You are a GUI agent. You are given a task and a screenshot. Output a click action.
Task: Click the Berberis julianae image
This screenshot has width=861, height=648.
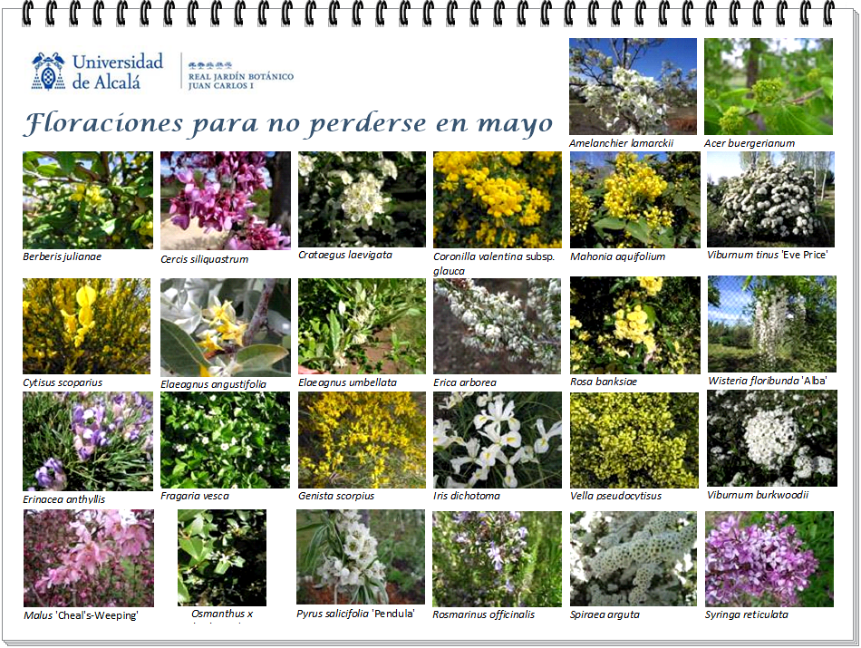point(87,199)
